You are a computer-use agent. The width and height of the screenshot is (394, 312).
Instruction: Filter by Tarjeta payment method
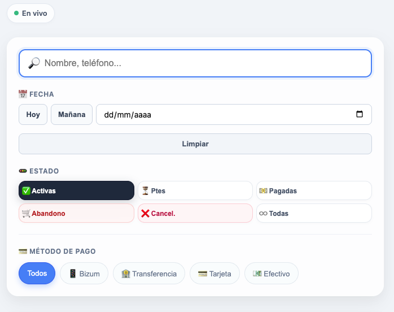coord(214,273)
